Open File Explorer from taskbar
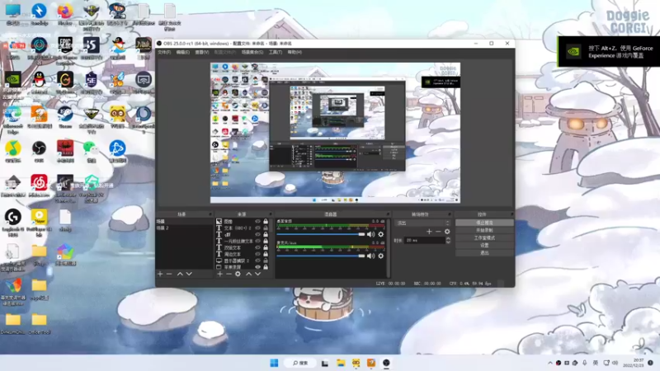The height and width of the screenshot is (371, 660). [x=341, y=363]
